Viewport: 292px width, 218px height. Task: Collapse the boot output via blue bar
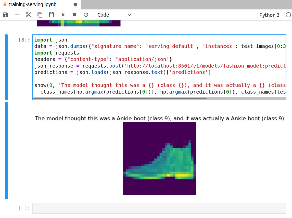click(6, 150)
